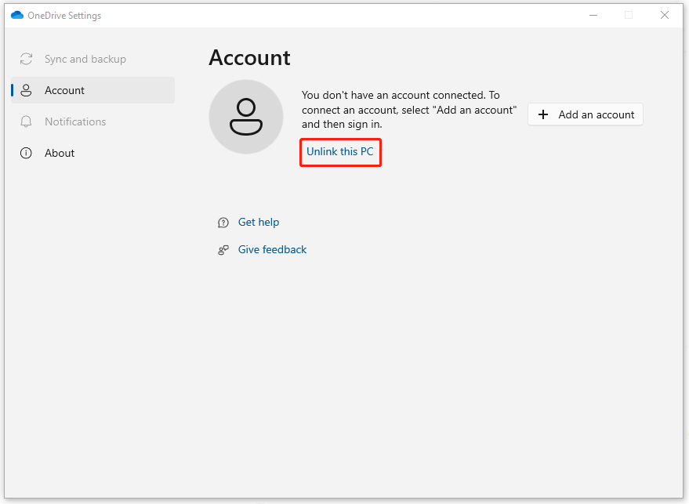Click the OneDrive Settings title text
The height and width of the screenshot is (504, 689).
coord(65,15)
